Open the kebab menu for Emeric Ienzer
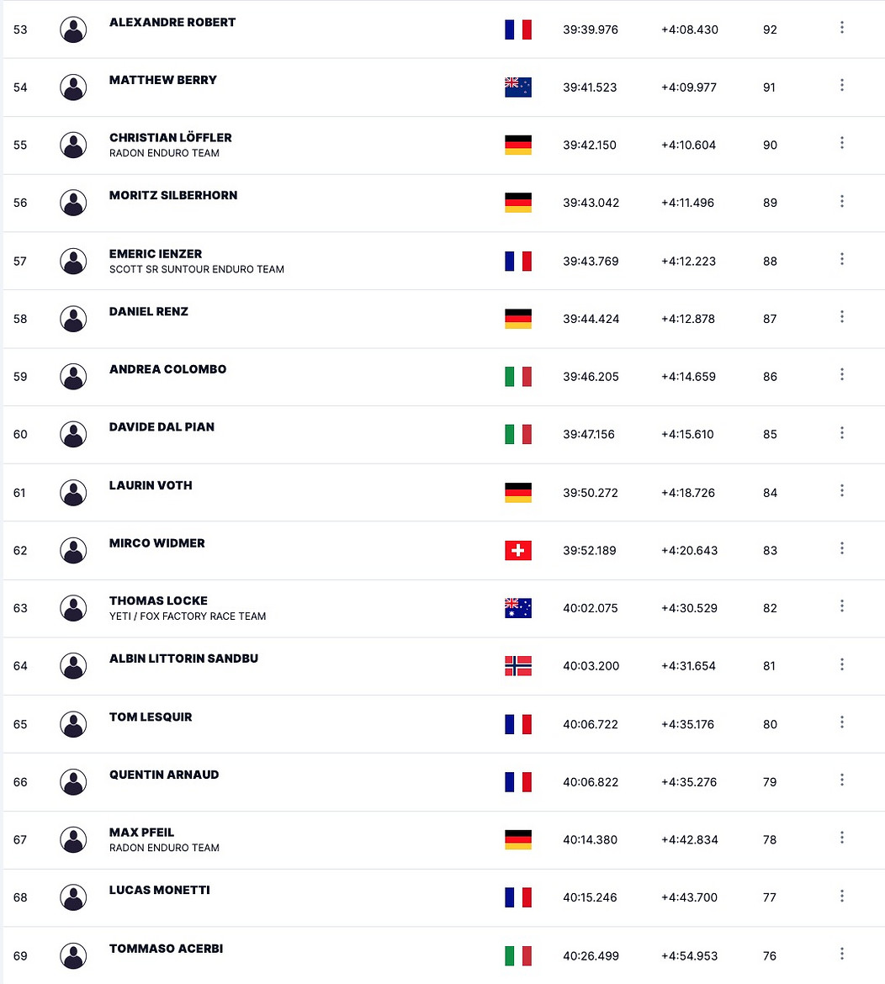885x984 pixels. tap(842, 259)
